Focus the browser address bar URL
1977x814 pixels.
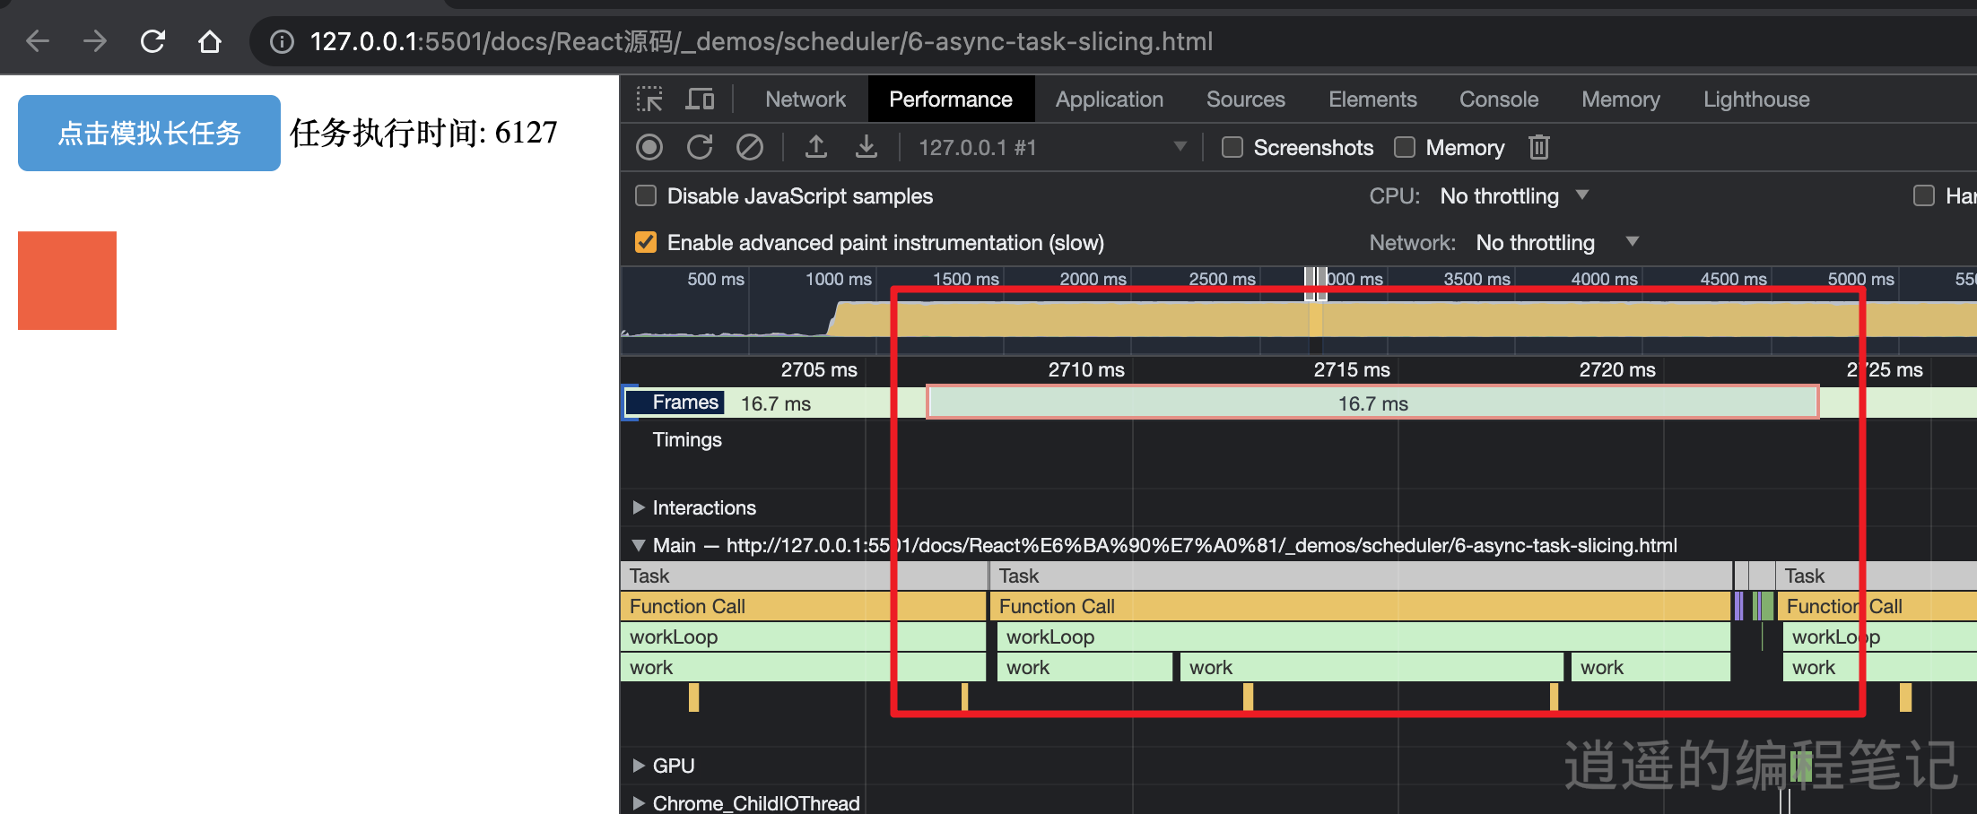click(762, 41)
